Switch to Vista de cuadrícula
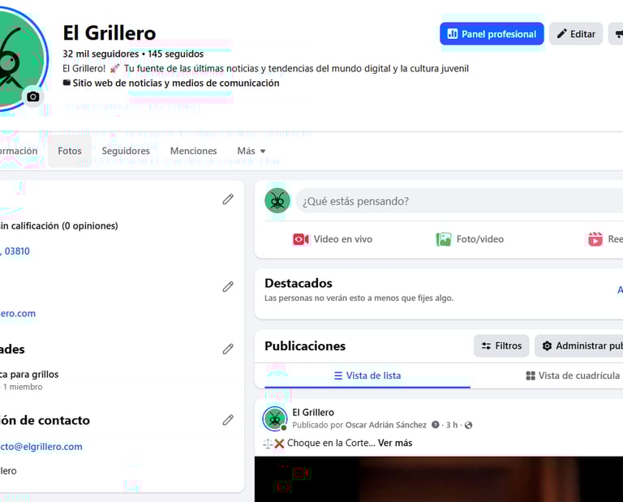Screen dimensions: 623x502 pos(573,375)
